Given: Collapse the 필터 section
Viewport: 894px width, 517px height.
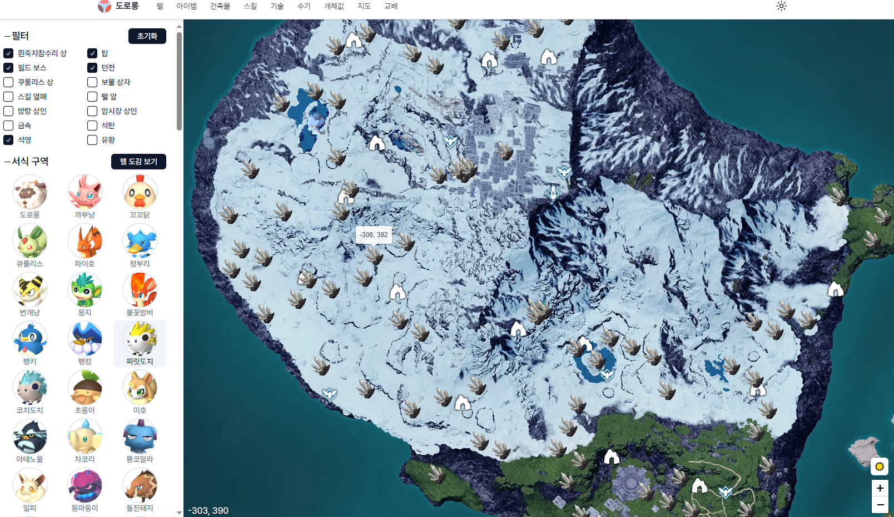Looking at the screenshot, I should 17,36.
